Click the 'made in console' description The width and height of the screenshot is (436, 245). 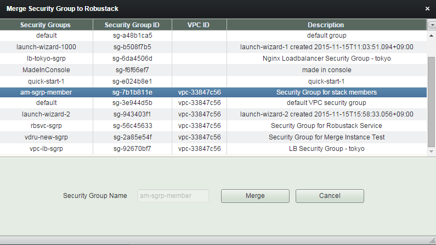point(326,70)
